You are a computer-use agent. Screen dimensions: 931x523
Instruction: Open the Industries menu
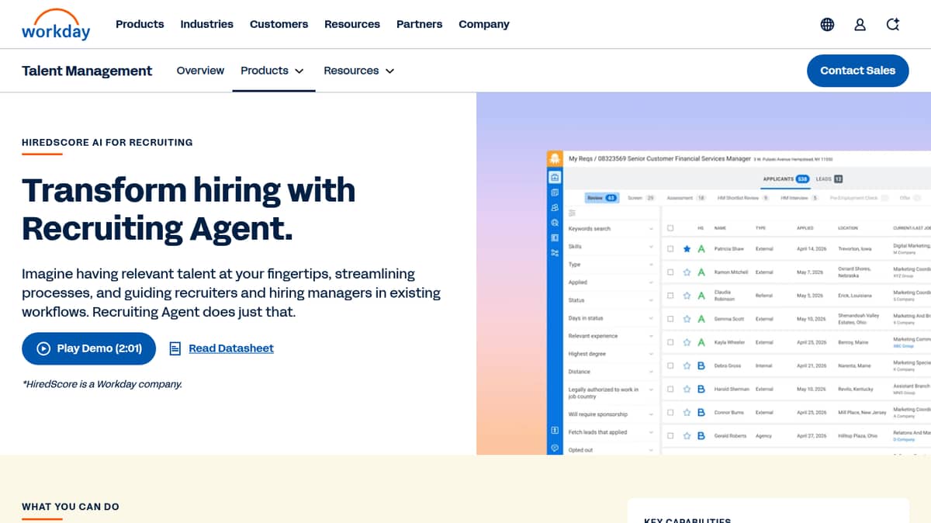click(x=206, y=24)
